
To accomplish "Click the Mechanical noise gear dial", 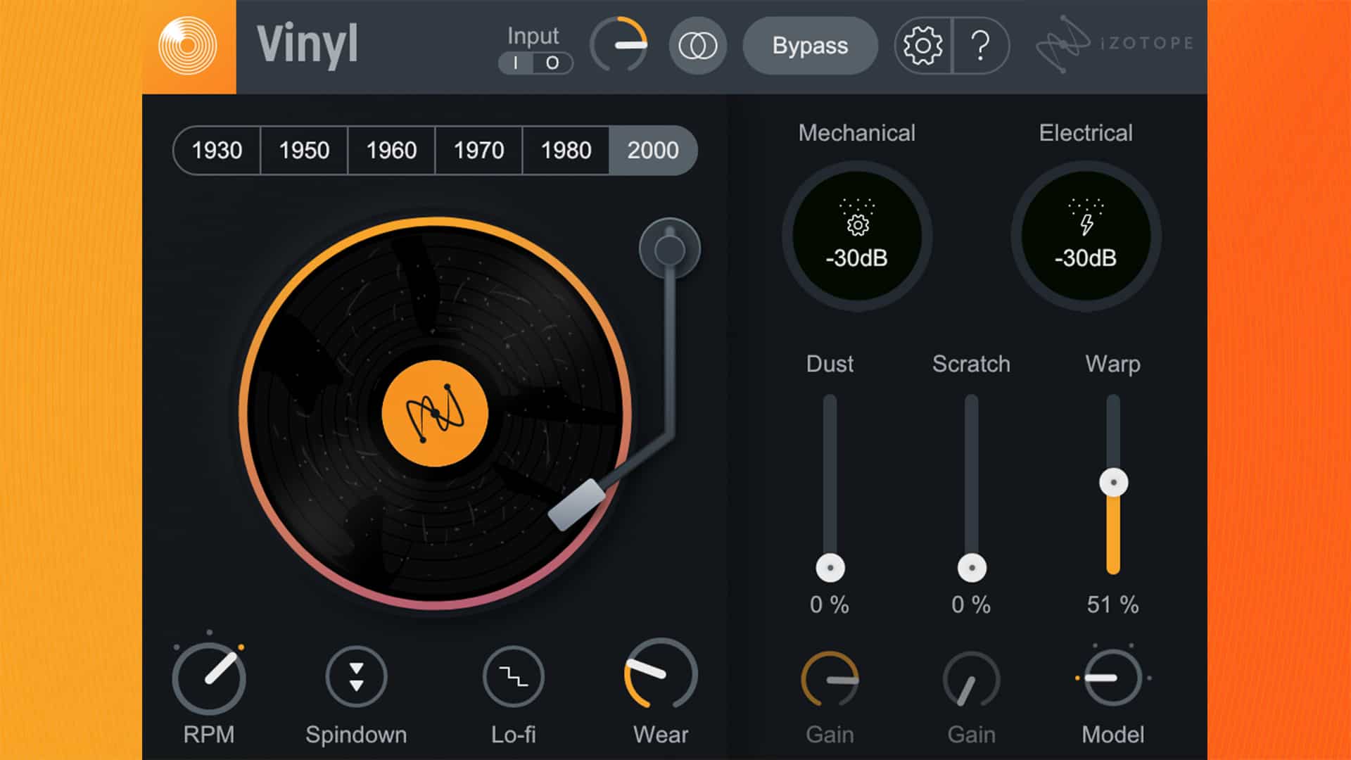I will coord(856,236).
